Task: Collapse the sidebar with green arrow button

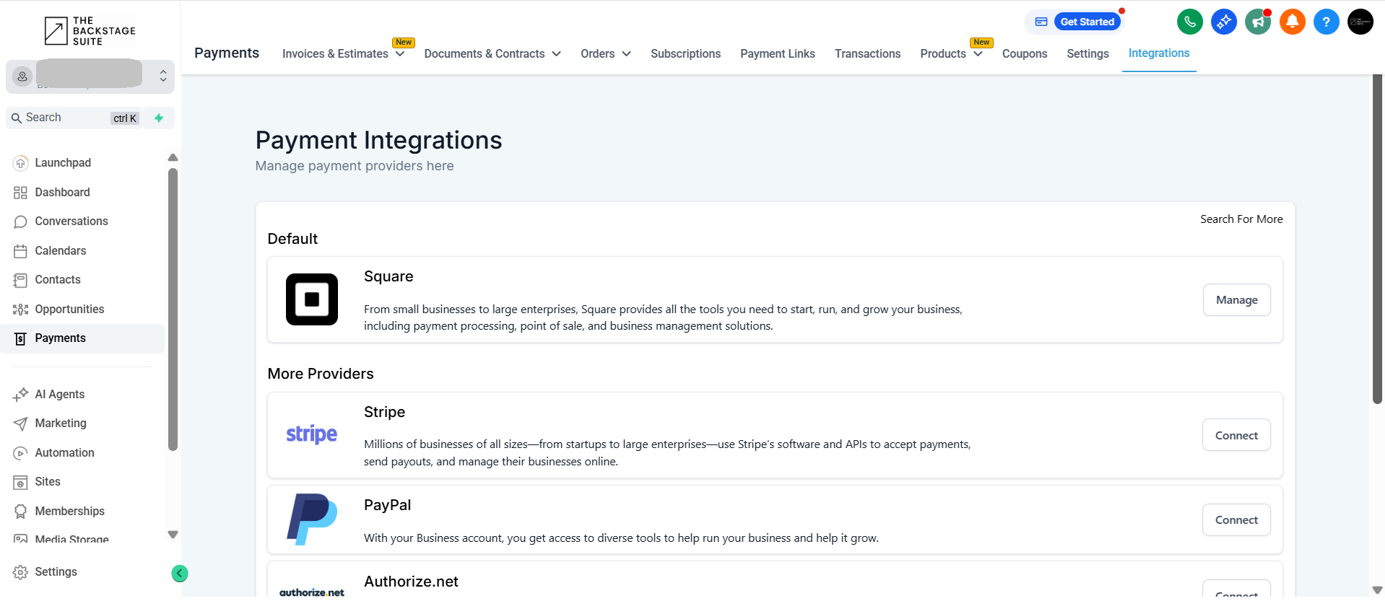Action: tap(180, 574)
